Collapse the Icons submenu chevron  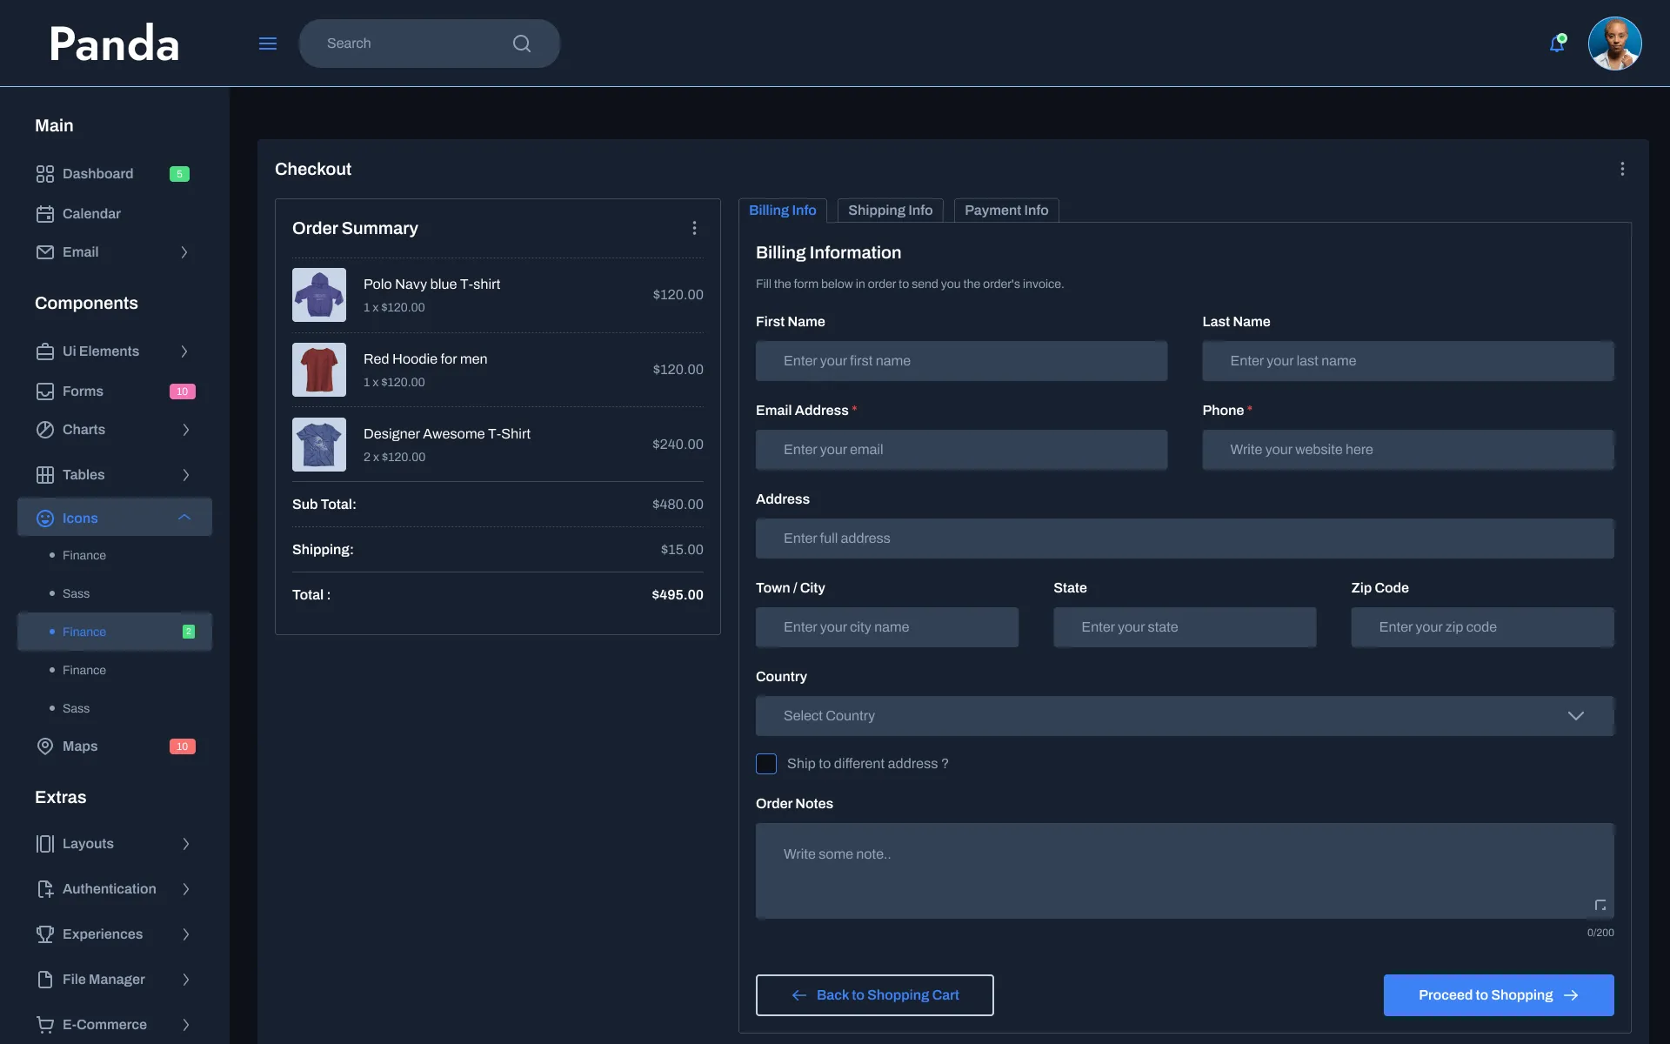click(x=184, y=518)
